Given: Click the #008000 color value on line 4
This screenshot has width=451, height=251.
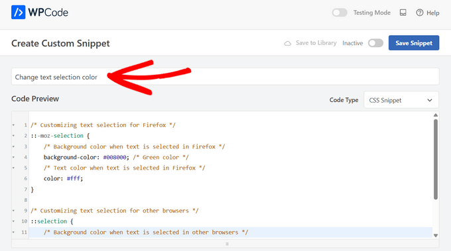Looking at the screenshot, I should click(x=115, y=158).
